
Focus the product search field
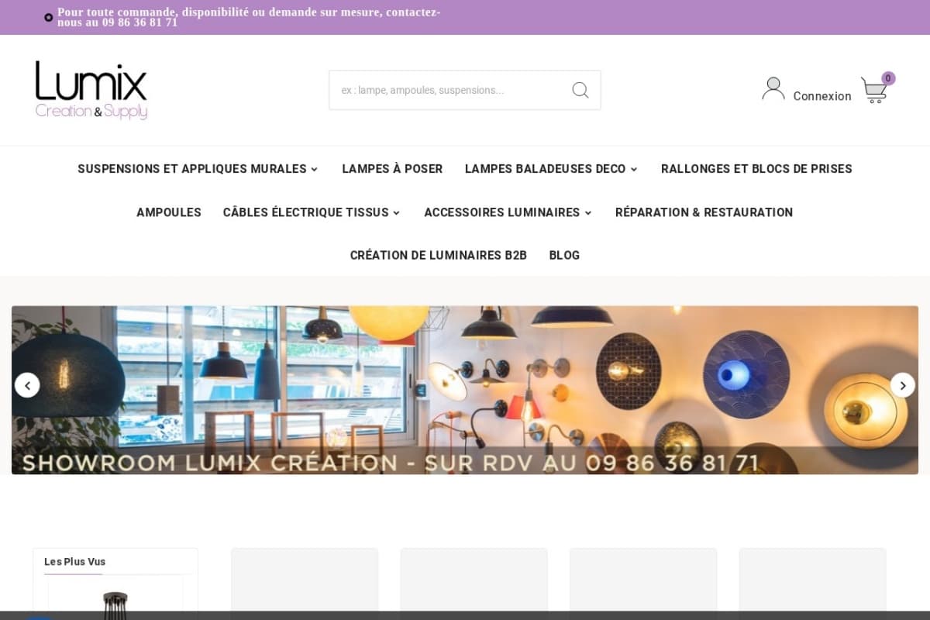coord(465,90)
